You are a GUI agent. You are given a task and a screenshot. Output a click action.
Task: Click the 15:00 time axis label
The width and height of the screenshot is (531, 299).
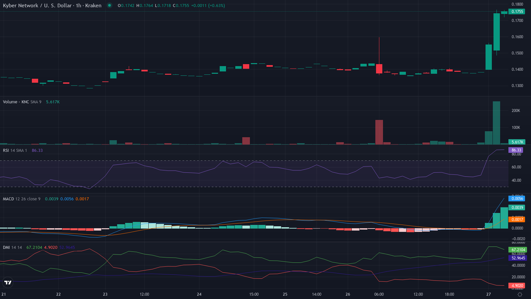point(254,294)
